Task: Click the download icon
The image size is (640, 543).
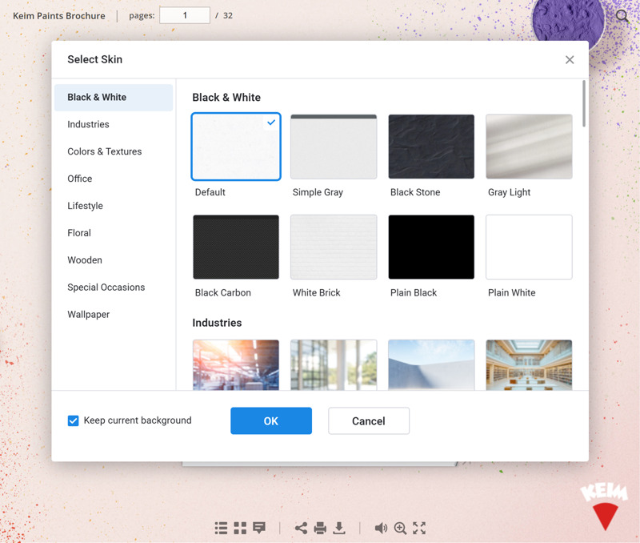Action: tap(338, 528)
